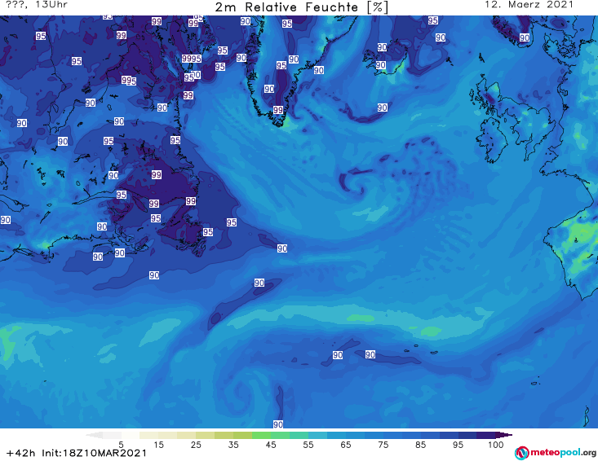Viewport: 598px width, 461px height.
Task: Click the "???, 13Uhr" time label
Action: point(37,5)
